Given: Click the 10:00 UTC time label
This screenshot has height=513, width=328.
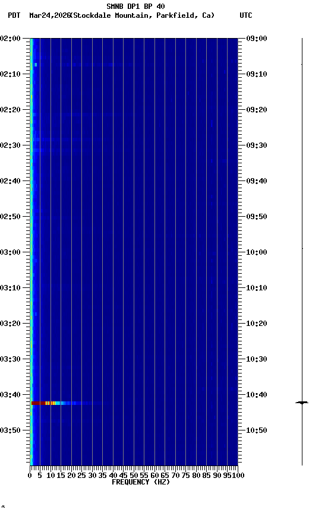Looking at the screenshot, I should (x=257, y=252).
